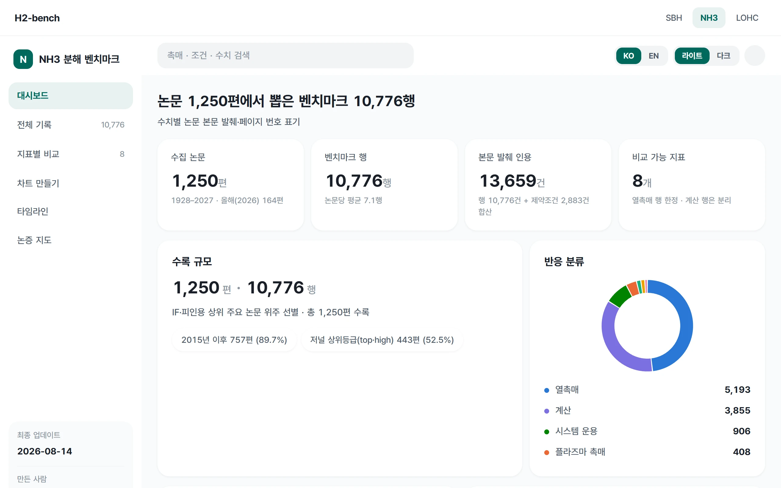Click the 플라즈마 촉매 legend label
781x488 pixels.
[x=580, y=452]
